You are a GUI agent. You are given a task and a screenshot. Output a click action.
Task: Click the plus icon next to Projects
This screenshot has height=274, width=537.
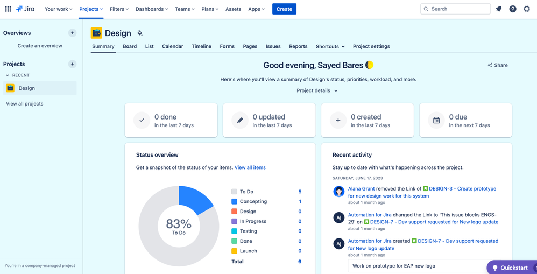pyautogui.click(x=72, y=64)
